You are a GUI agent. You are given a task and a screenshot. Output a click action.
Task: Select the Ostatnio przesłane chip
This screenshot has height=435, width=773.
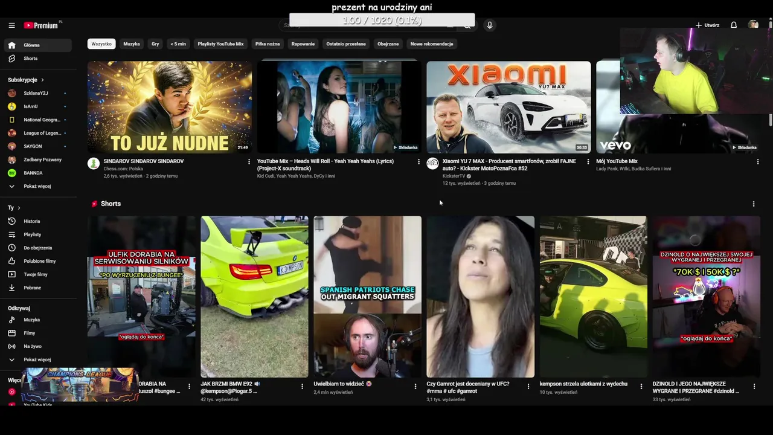(x=346, y=44)
